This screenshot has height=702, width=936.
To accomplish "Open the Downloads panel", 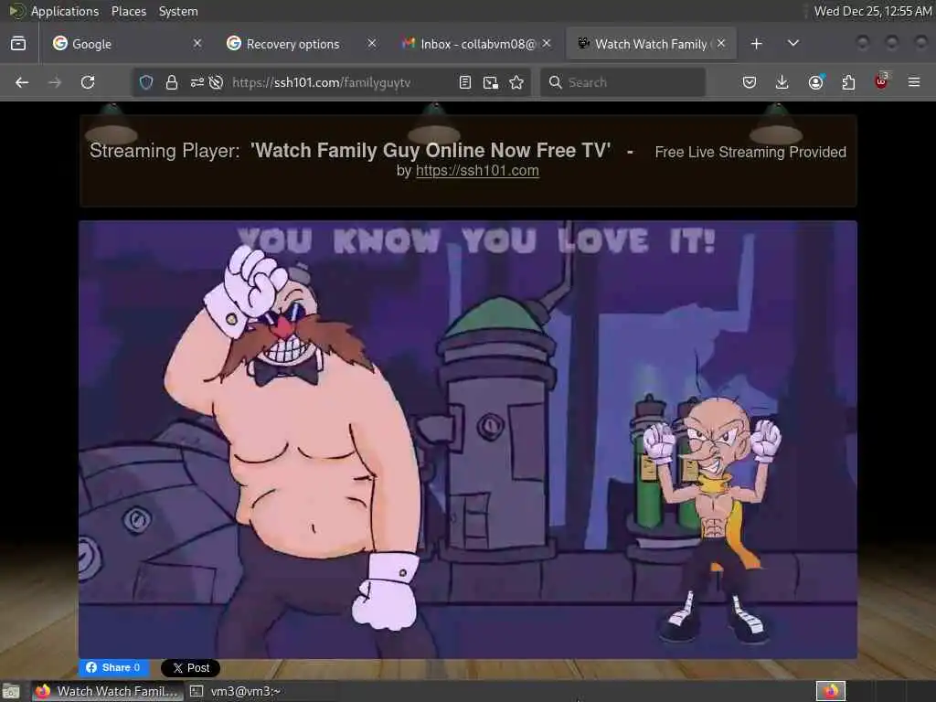I will [782, 82].
